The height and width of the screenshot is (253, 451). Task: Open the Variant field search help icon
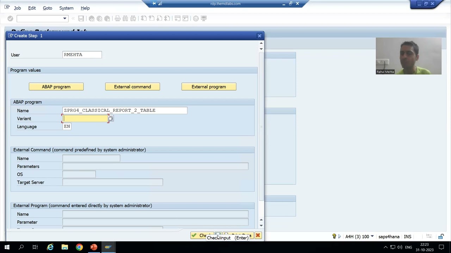(111, 118)
